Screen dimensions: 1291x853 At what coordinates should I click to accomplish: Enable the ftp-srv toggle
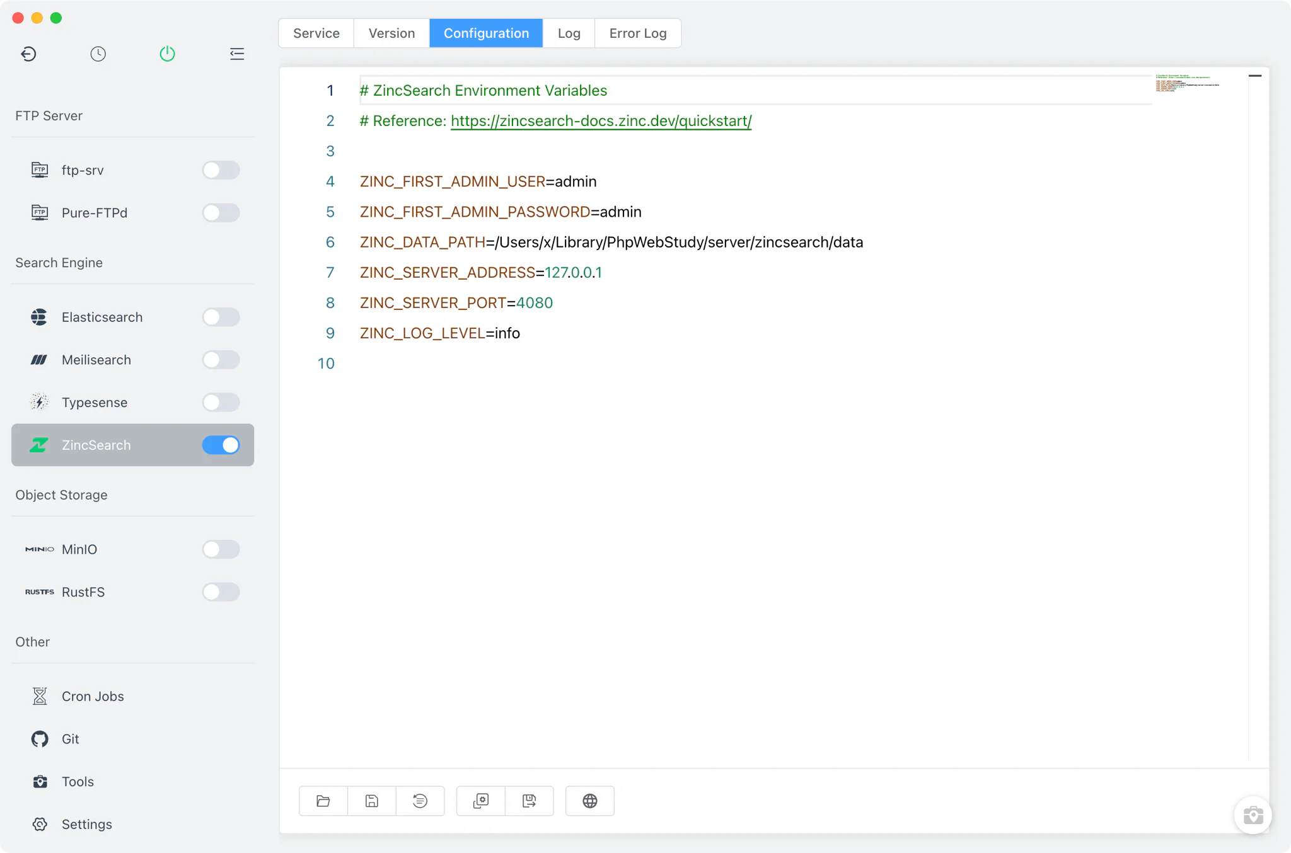click(x=221, y=170)
